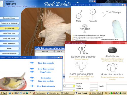The image size is (127, 95).
Task: Open Liste des espèces link
Action: coord(46,69)
